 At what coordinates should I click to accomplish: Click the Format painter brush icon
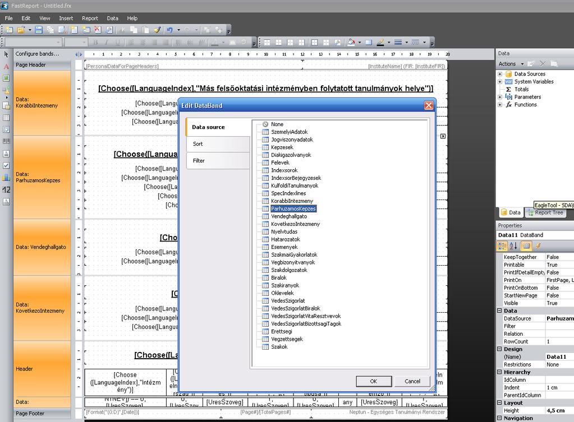157,30
